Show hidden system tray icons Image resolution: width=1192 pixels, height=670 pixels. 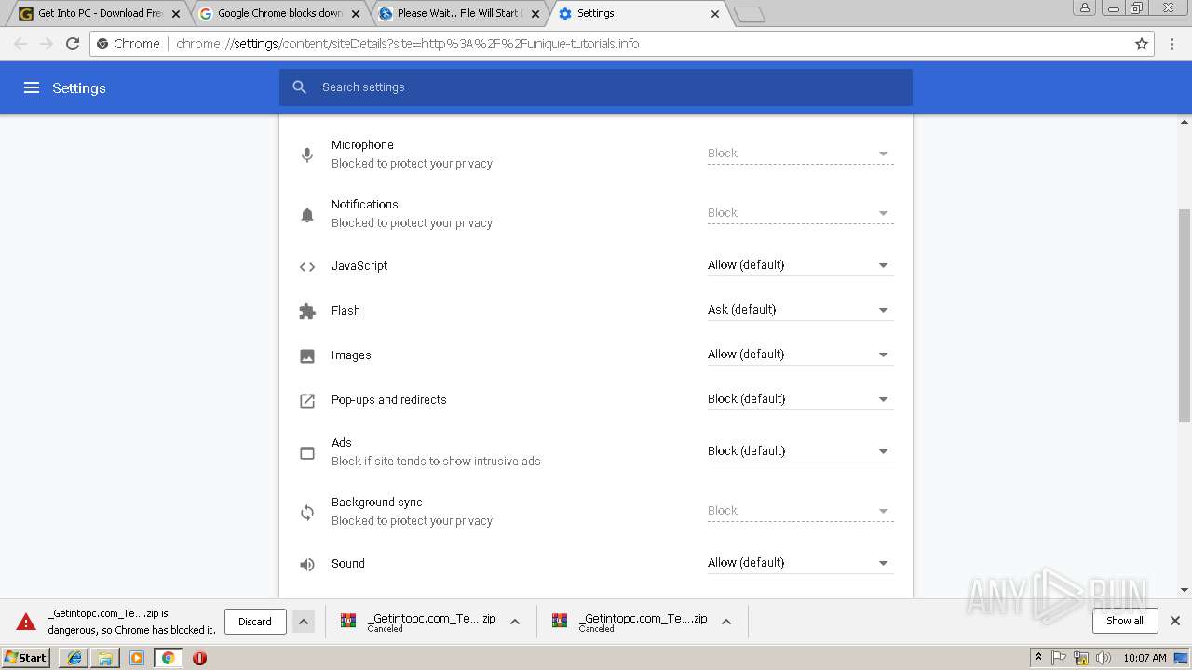pos(1038,658)
